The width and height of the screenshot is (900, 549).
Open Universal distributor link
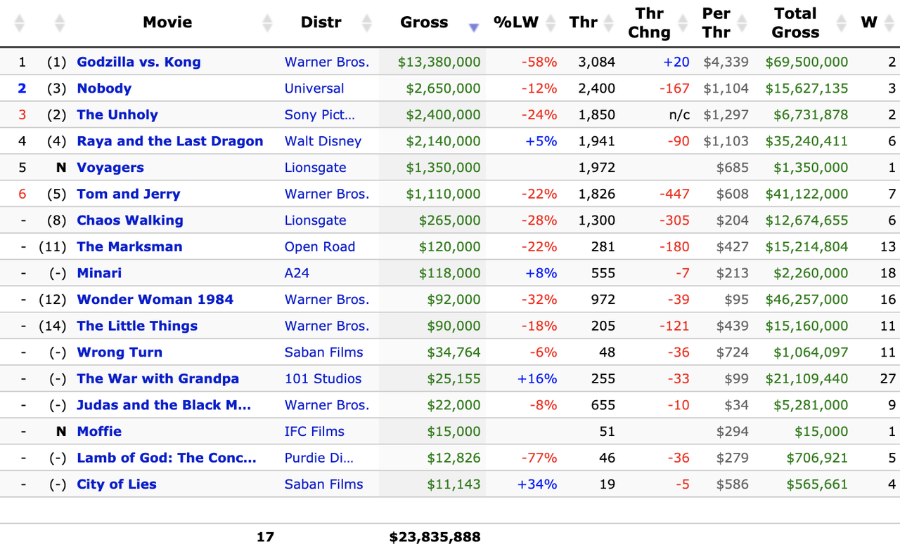tap(314, 88)
